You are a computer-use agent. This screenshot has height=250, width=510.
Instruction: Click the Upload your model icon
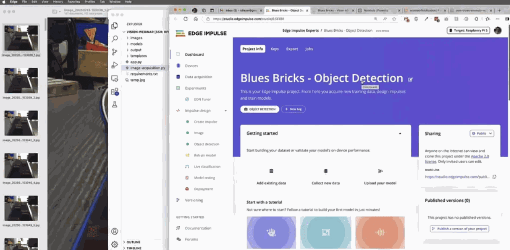pyautogui.click(x=380, y=171)
